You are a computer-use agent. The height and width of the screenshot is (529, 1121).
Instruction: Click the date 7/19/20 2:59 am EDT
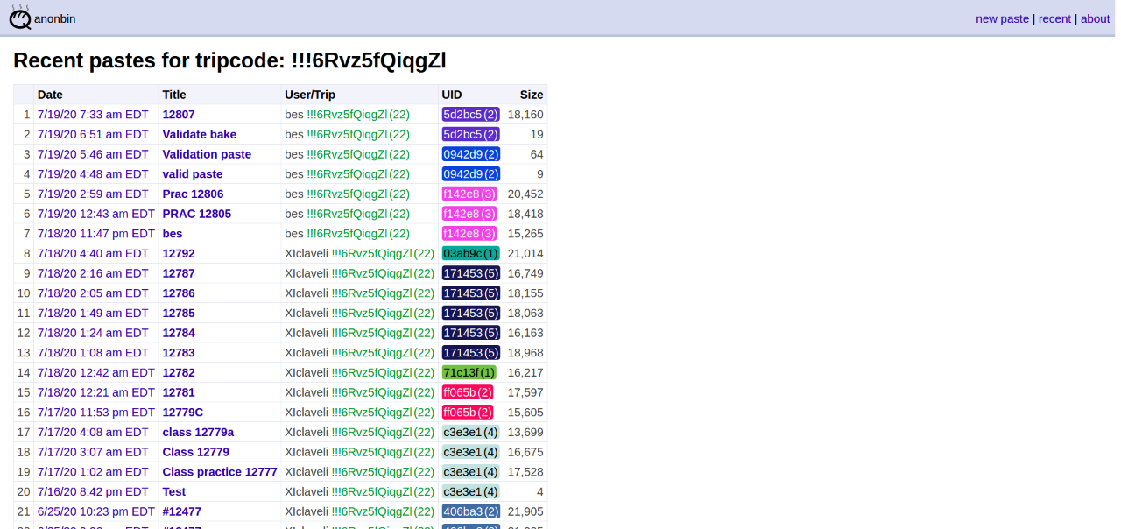(93, 194)
